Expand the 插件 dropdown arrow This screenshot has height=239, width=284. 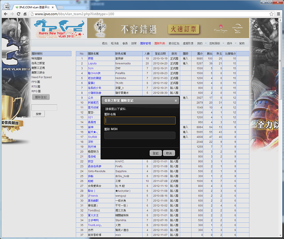[236, 43]
